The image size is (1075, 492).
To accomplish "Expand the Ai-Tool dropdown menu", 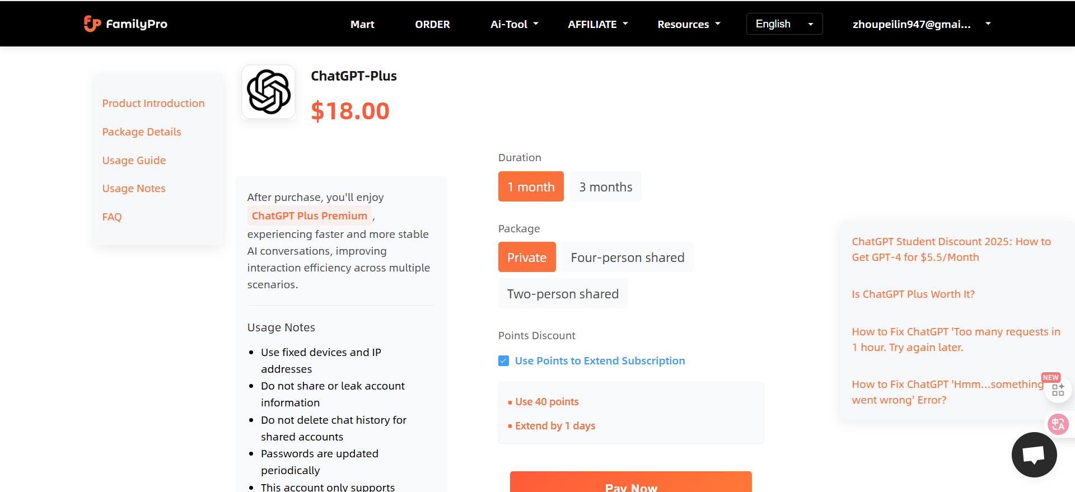I will point(514,24).
